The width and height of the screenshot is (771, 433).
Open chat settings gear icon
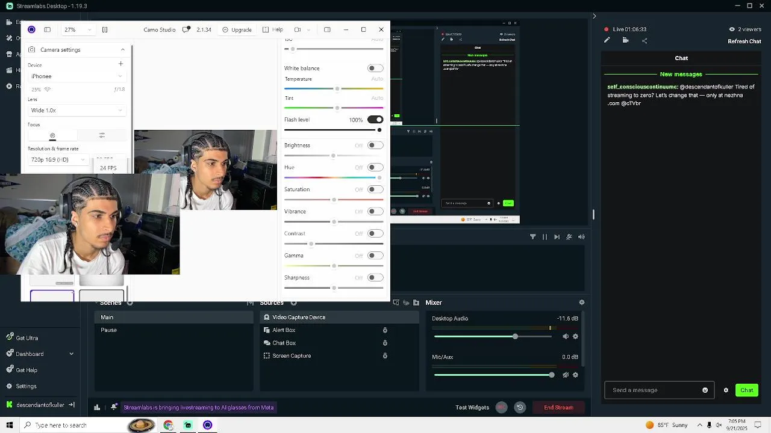pyautogui.click(x=726, y=390)
